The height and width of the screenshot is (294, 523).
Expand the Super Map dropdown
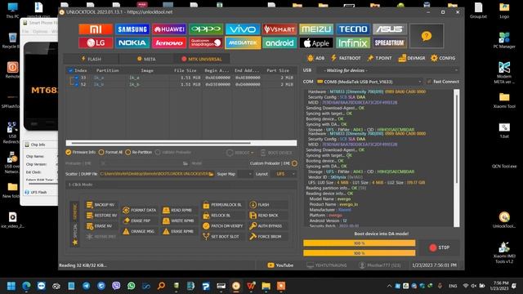point(245,174)
